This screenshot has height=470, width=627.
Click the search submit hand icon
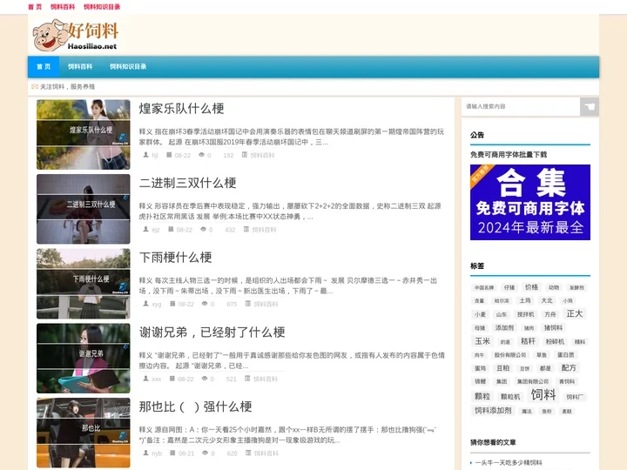coord(590,107)
